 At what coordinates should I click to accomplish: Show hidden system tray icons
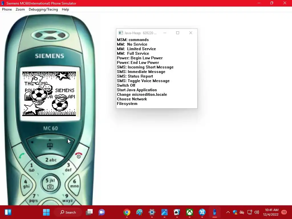click(x=228, y=212)
